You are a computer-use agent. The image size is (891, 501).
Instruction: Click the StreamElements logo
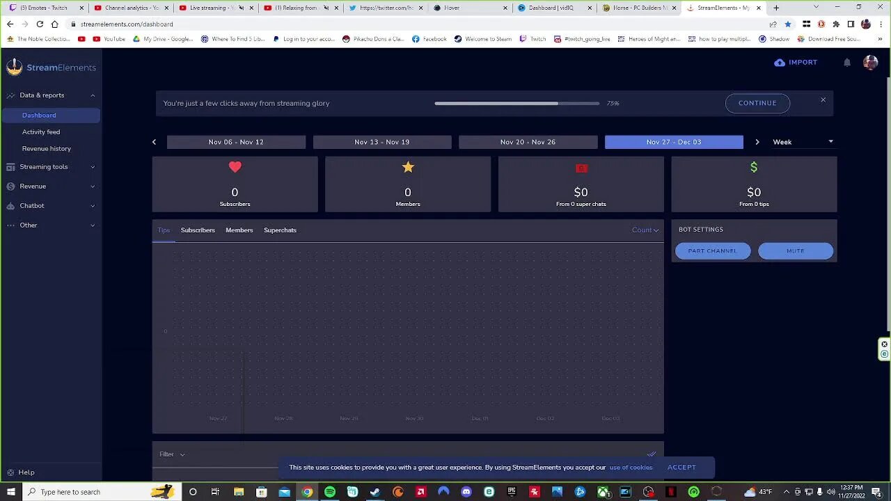pos(51,67)
